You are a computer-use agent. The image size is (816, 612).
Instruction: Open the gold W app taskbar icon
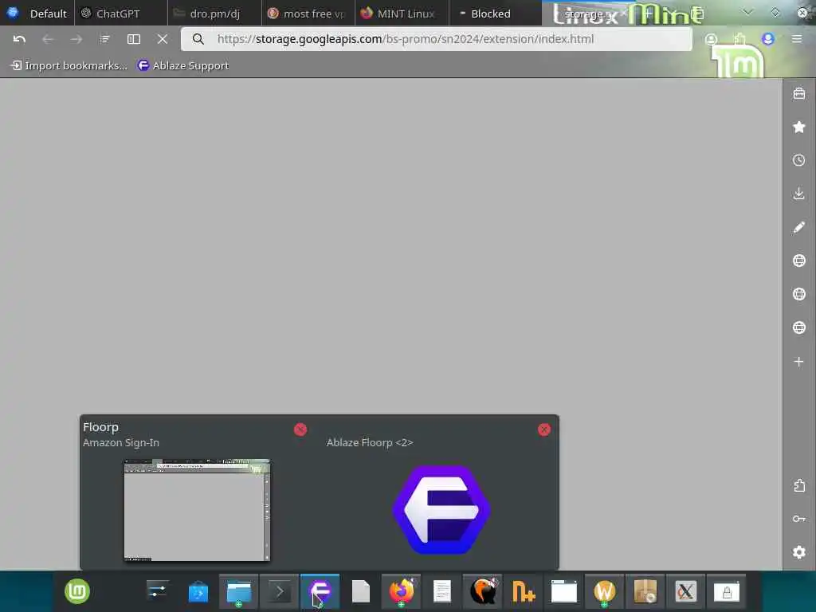coord(604,592)
